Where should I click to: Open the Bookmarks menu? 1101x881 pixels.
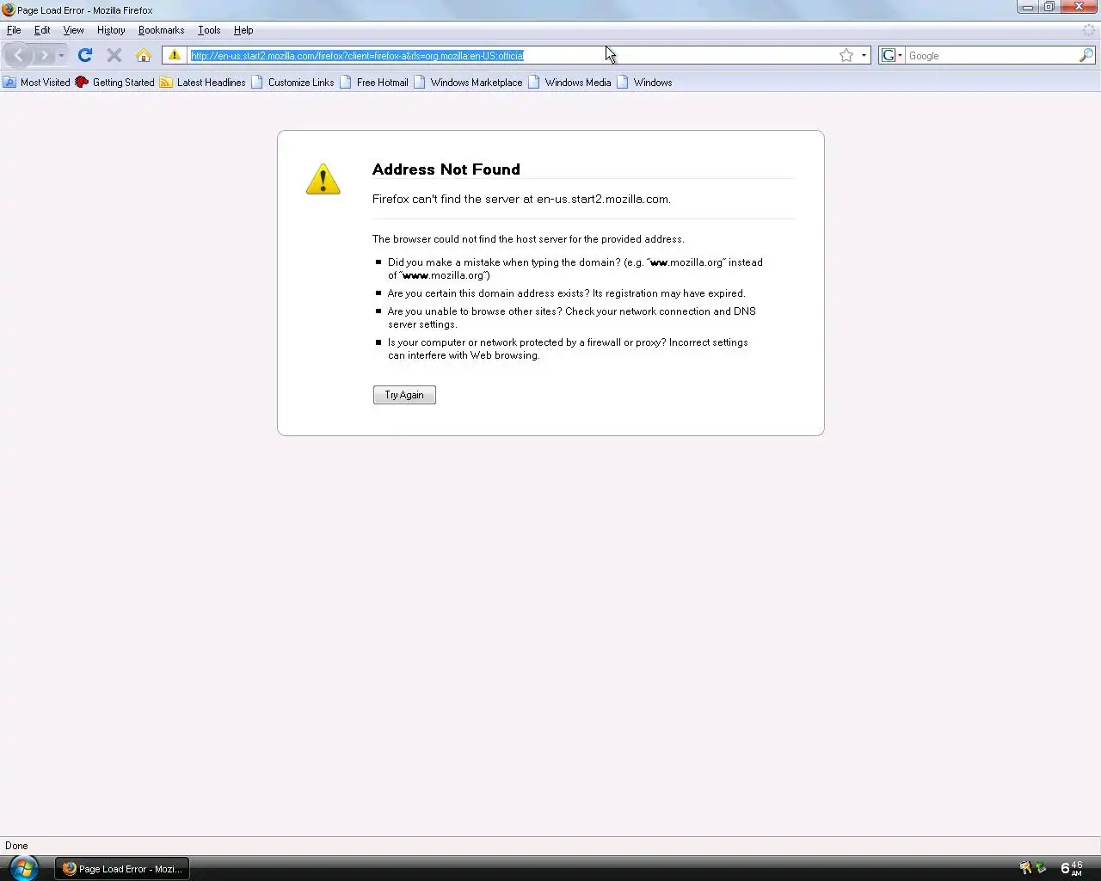point(162,30)
